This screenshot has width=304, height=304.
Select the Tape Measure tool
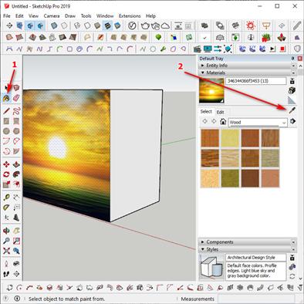[x=6, y=198]
